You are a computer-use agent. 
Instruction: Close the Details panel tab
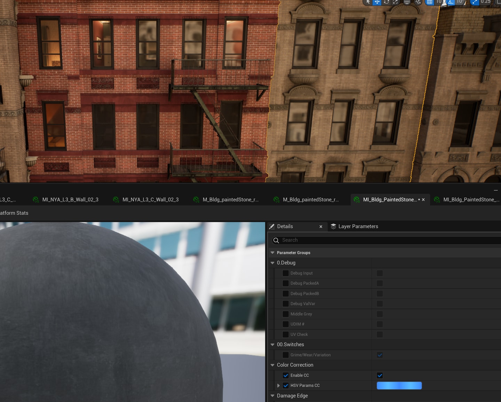[x=321, y=227]
